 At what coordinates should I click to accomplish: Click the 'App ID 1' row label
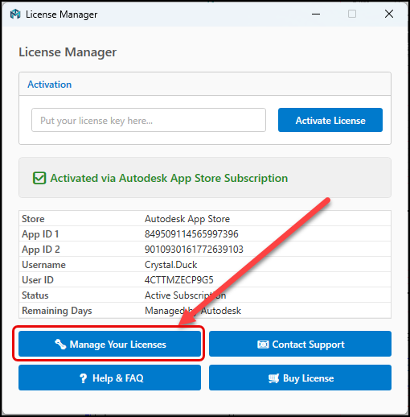[40, 234]
